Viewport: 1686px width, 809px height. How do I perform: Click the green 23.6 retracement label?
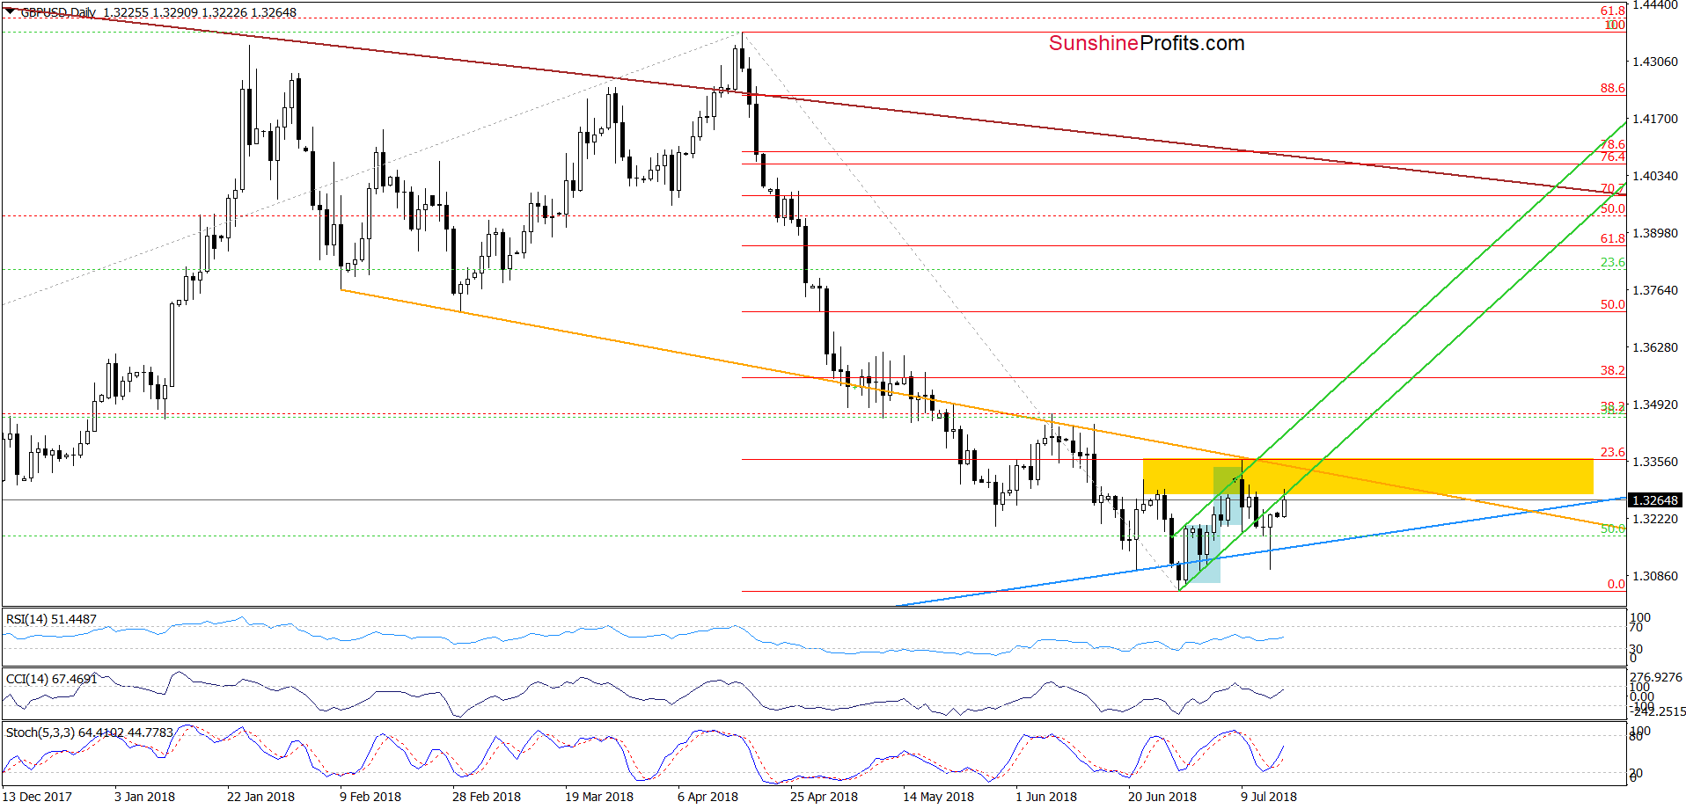pyautogui.click(x=1612, y=262)
